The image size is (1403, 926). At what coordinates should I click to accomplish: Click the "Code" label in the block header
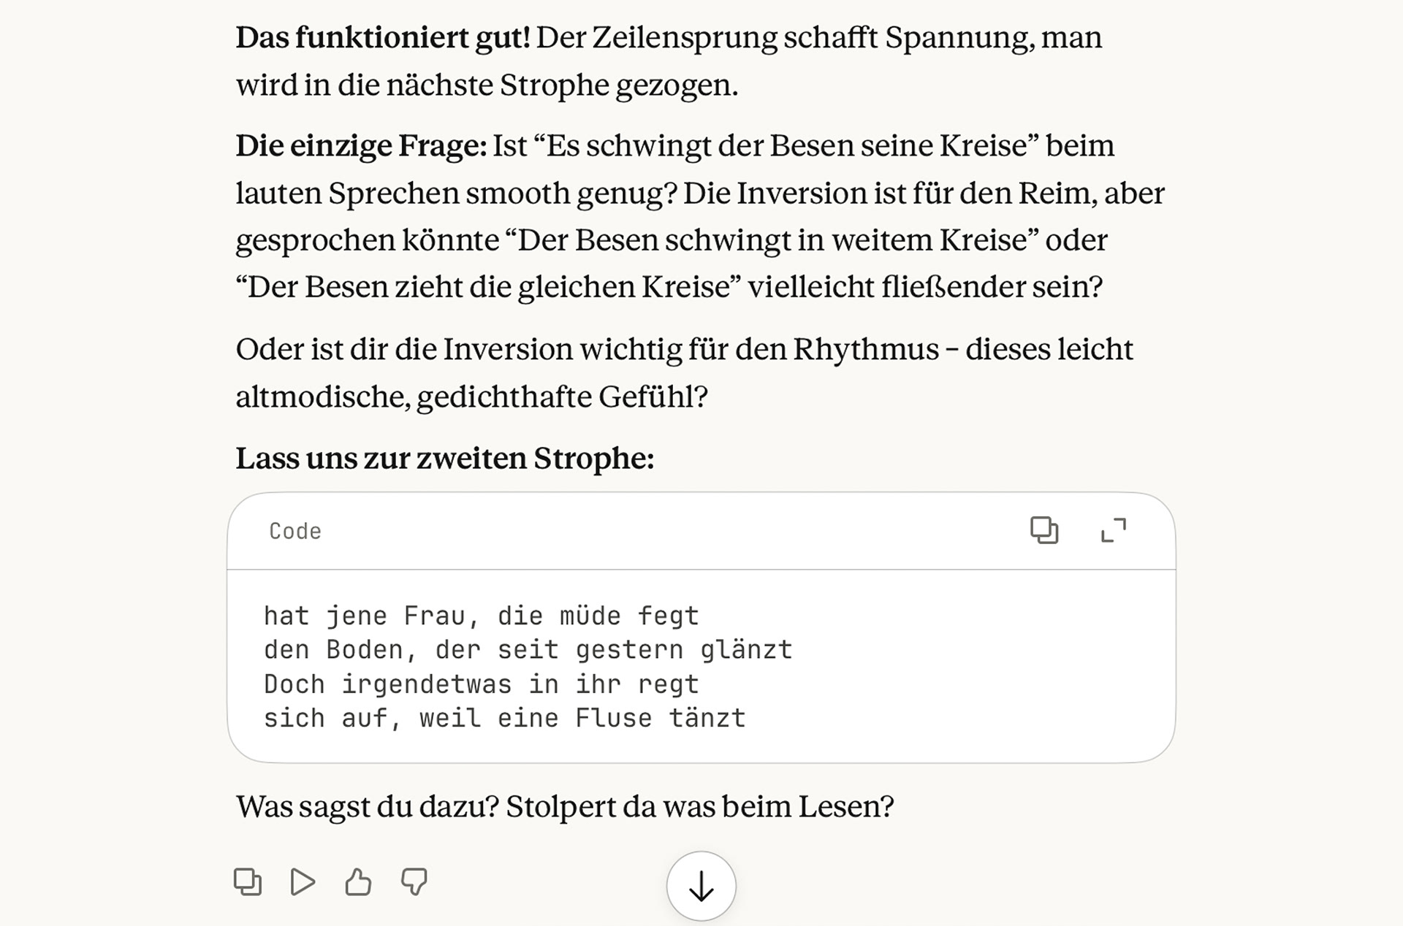tap(295, 531)
